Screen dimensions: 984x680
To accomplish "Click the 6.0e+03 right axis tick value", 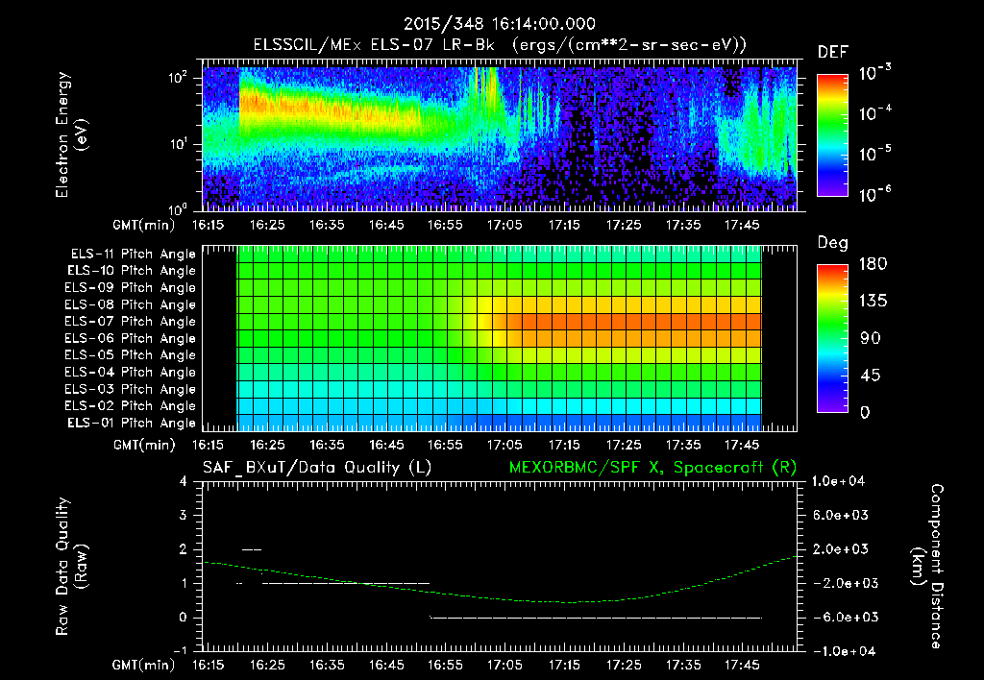I will click(841, 515).
